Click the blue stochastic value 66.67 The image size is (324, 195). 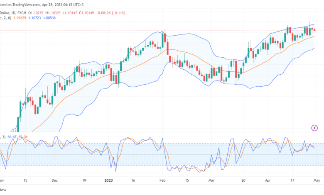[x=12, y=137]
